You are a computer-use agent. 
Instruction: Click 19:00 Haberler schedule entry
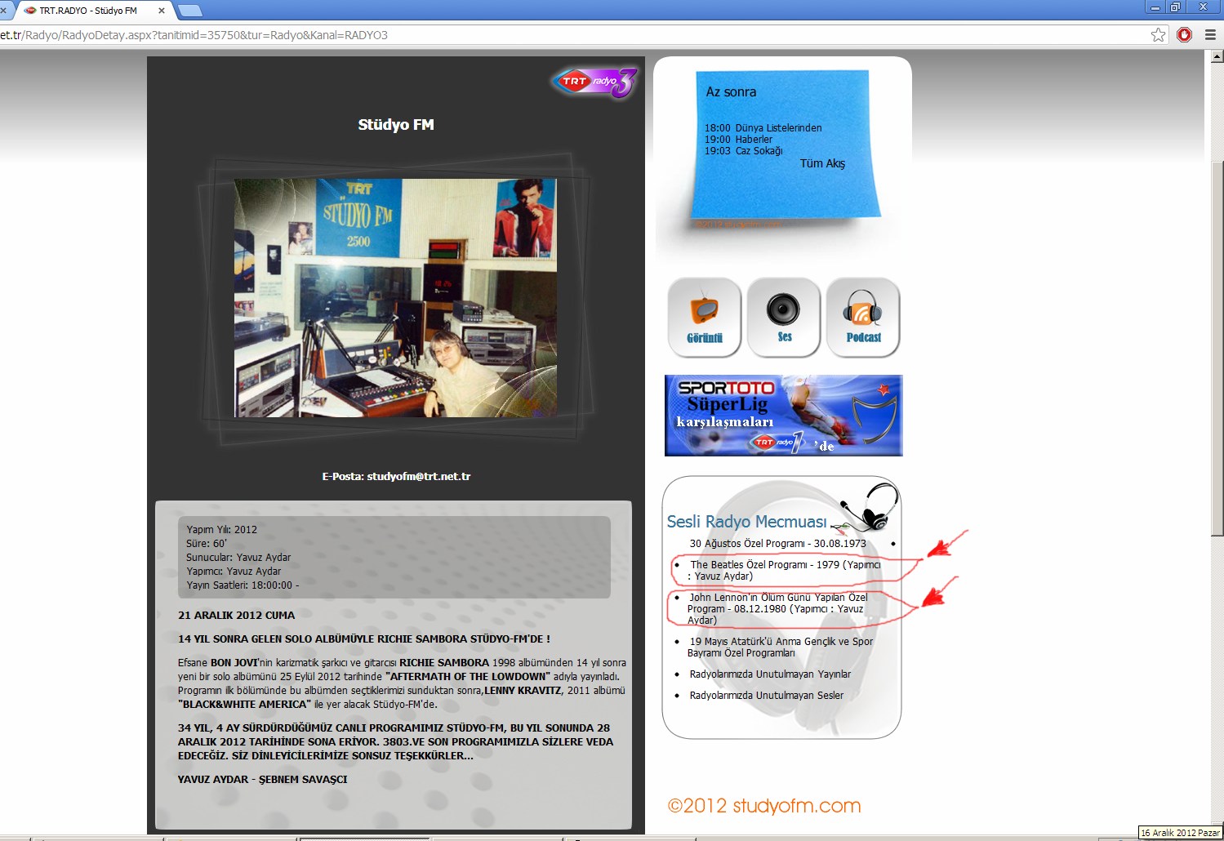click(x=738, y=140)
